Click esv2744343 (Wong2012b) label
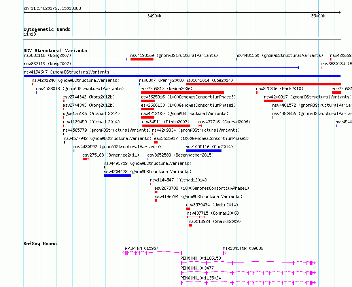352x287 pixels. coord(89,105)
